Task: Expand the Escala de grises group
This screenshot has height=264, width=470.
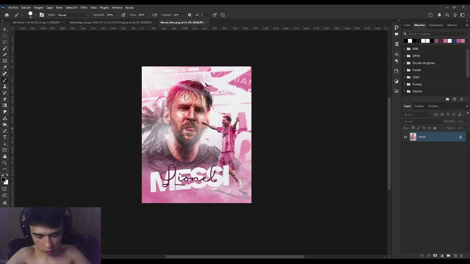Action: (x=405, y=63)
